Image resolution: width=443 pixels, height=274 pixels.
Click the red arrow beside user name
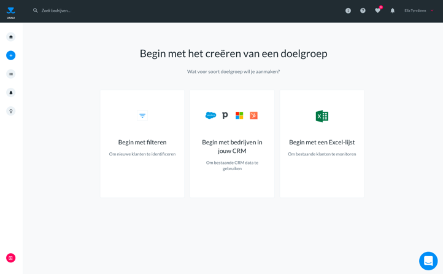pos(432,10)
